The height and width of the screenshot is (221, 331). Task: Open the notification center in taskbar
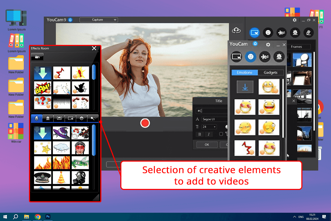coord(324,217)
